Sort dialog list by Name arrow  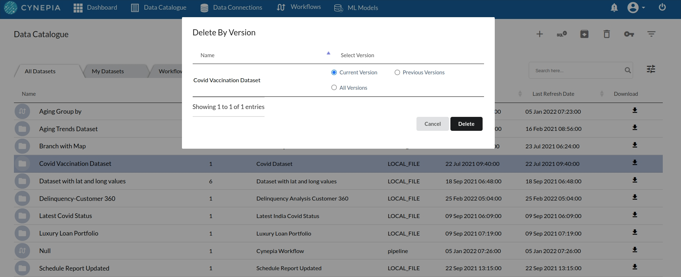tap(329, 53)
